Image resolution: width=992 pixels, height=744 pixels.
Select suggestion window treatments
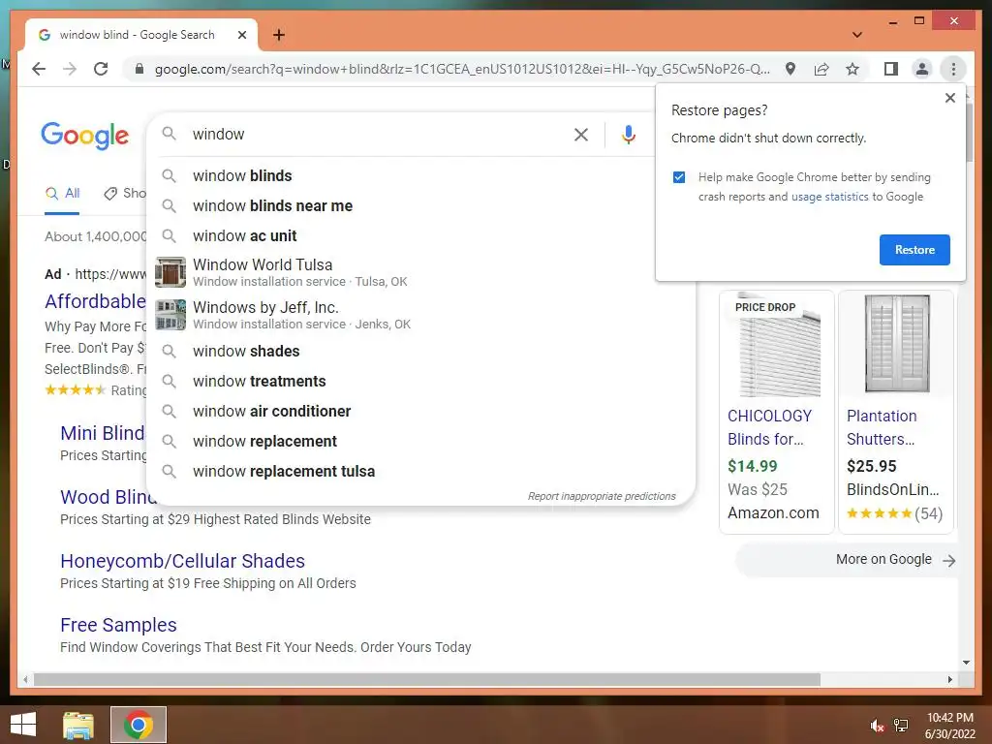click(420, 382)
